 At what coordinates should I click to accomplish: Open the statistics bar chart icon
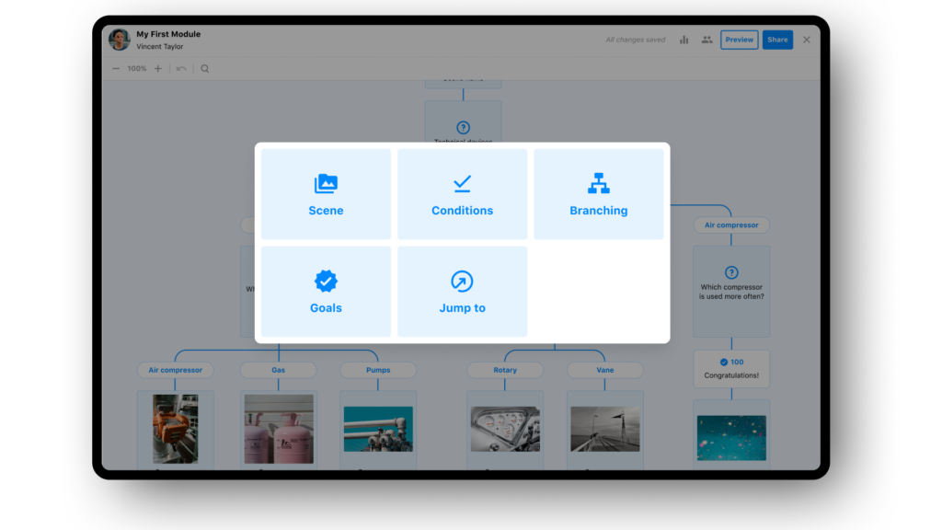[684, 40]
